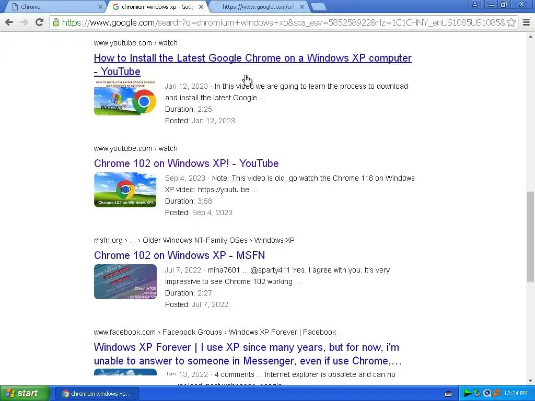This screenshot has width=535, height=401.
Task: Open 'How to Install the Latest Google Chrome' link
Action: (252, 65)
